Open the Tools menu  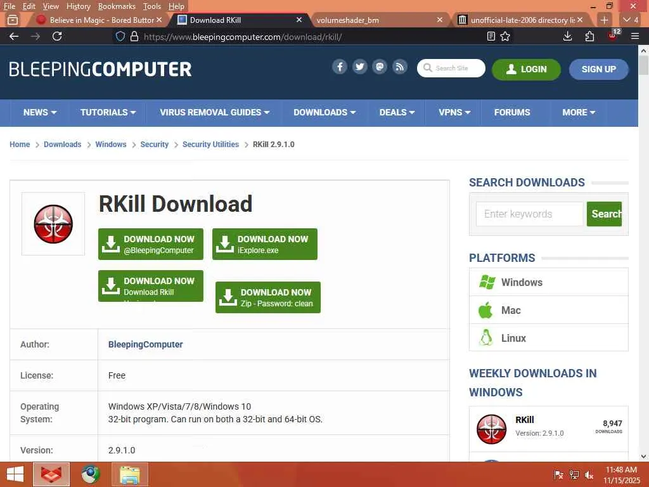point(152,6)
